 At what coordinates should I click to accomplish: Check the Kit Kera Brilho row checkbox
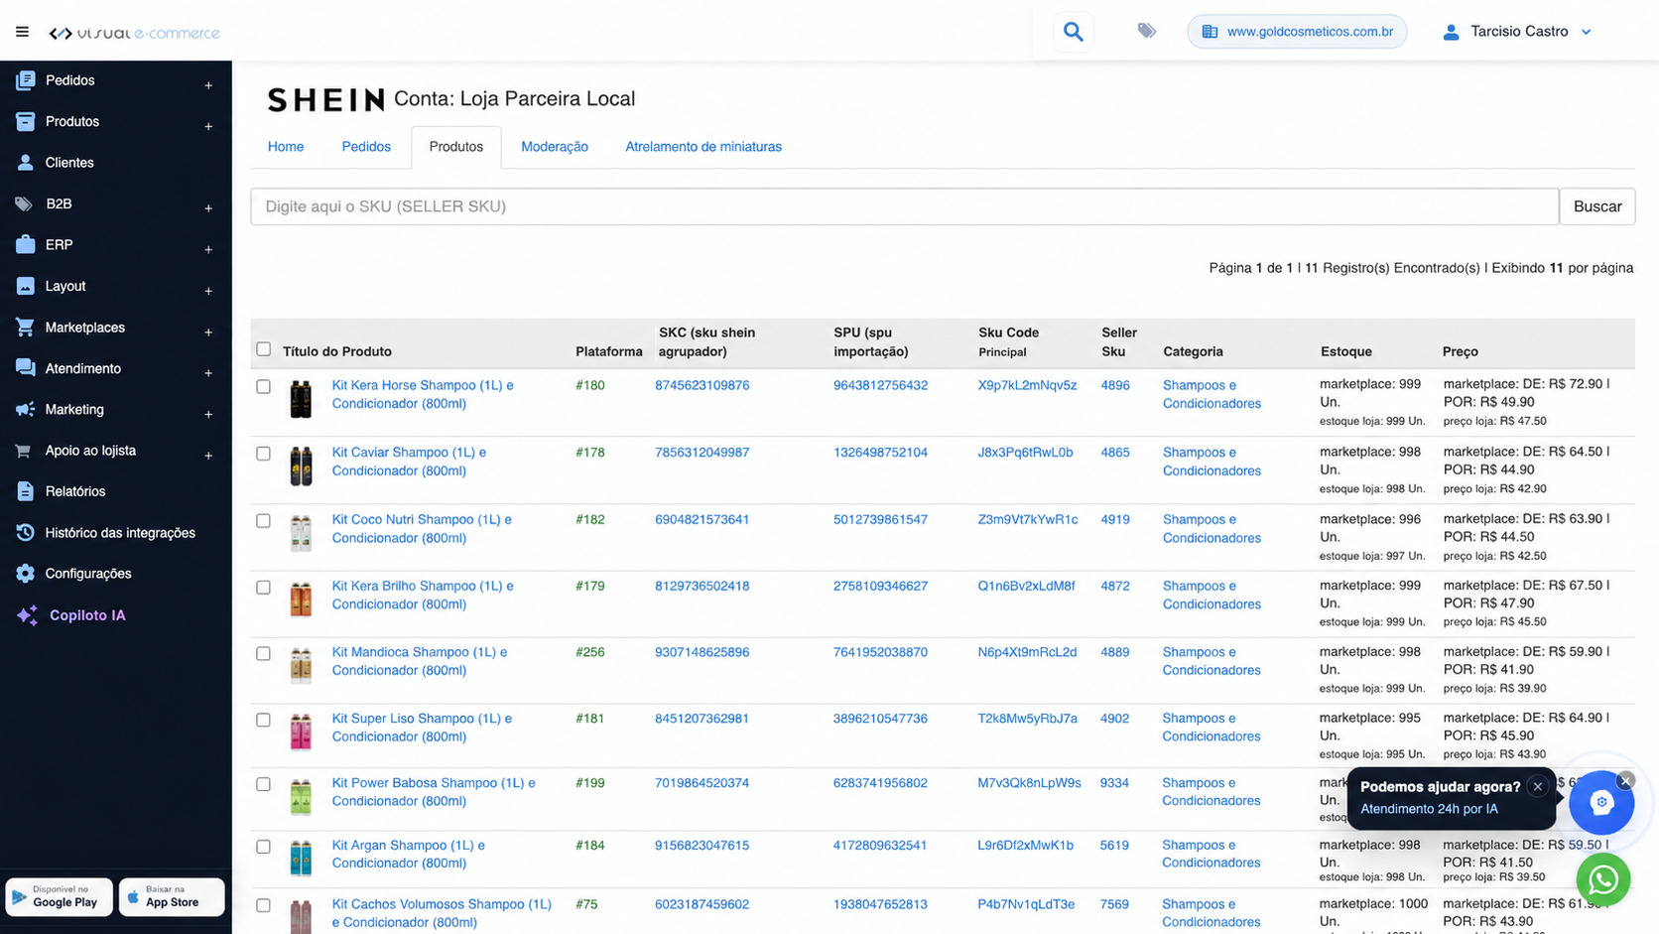[263, 588]
